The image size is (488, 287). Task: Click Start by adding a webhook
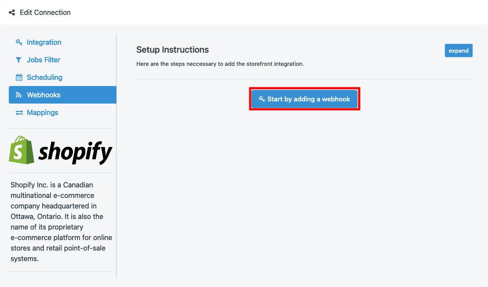pyautogui.click(x=304, y=99)
